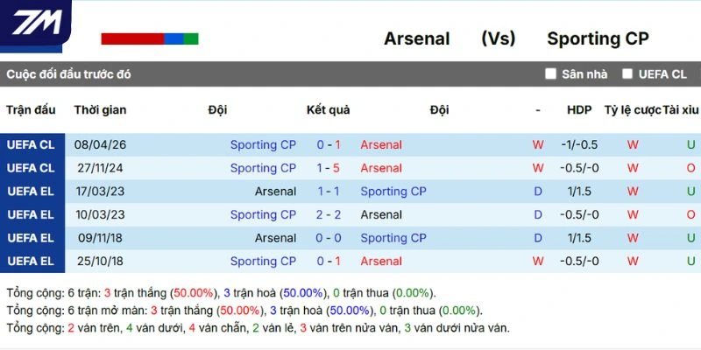Click the Arsenal team title at top
This screenshot has width=701, height=350.
417,38
